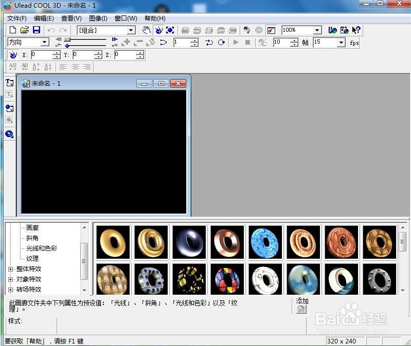Screen dimensions: 411x346
Task: Open the 查看(V) menu
Action: pyautogui.click(x=72, y=18)
